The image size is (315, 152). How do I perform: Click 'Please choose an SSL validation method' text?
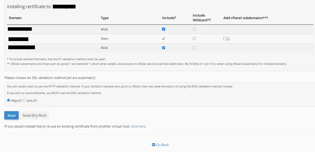pyautogui.click(x=50, y=78)
